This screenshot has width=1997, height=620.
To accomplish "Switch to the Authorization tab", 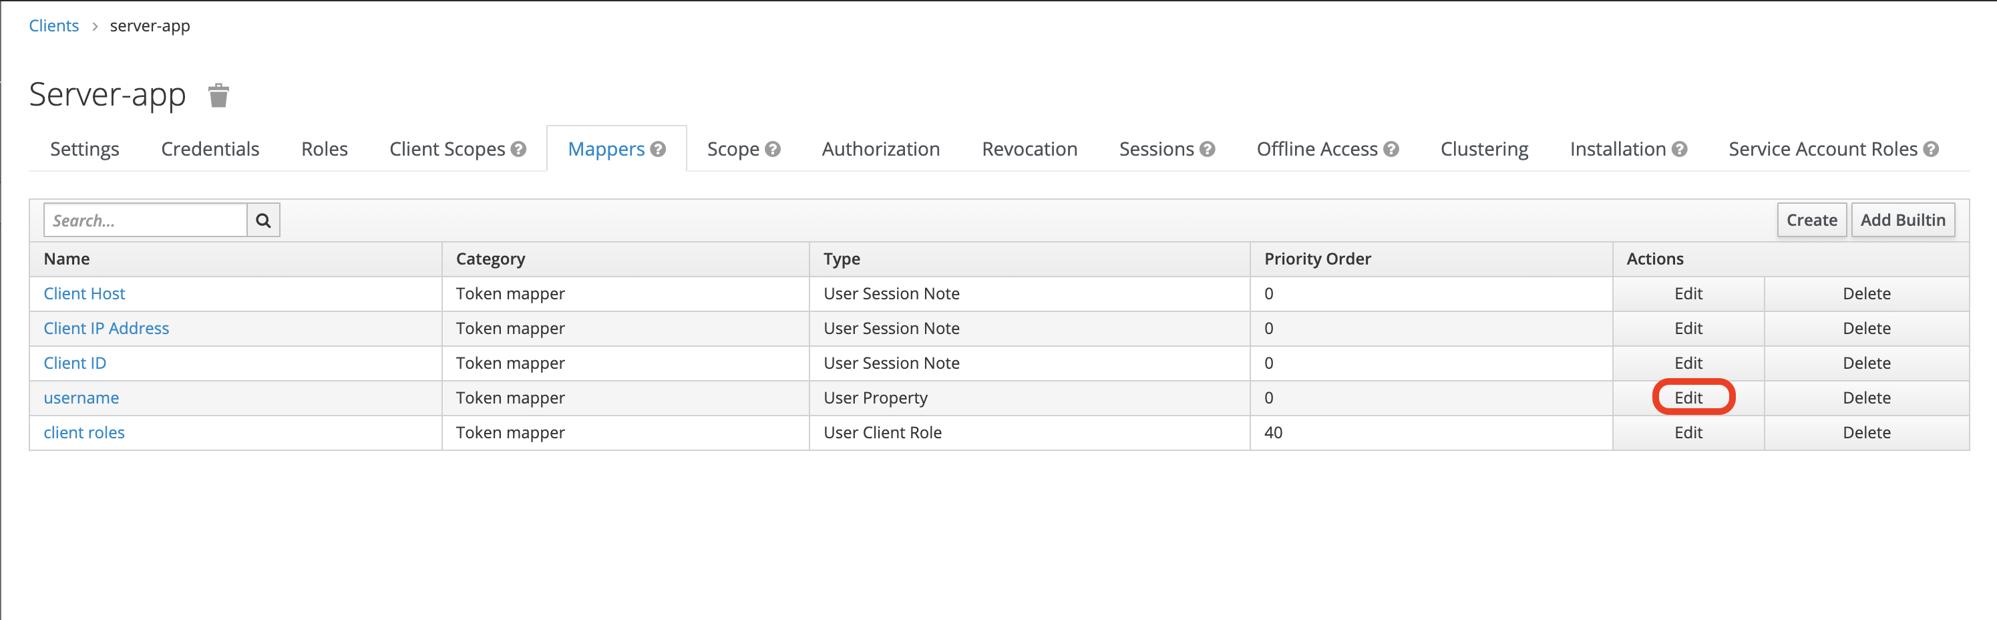I will click(881, 149).
